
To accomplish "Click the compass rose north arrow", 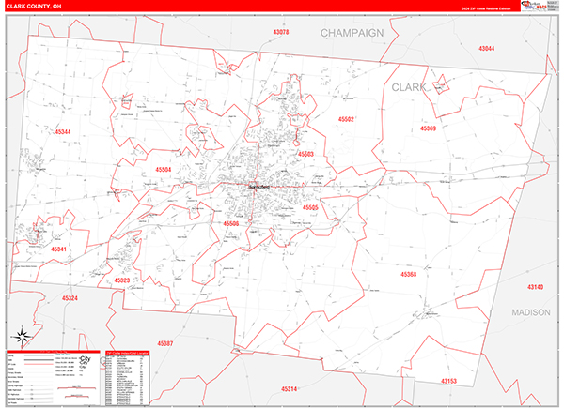I will [23, 337].
